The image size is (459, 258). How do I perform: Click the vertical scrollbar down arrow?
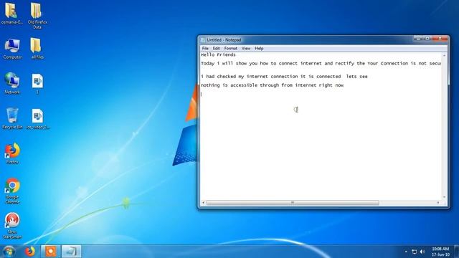445,197
